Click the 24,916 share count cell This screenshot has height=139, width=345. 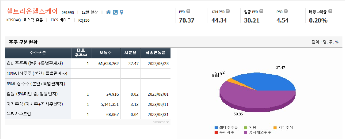tap(106, 94)
